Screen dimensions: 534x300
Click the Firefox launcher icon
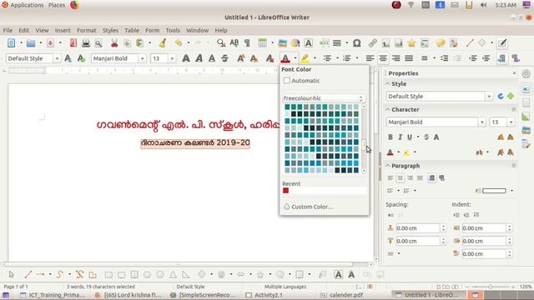click(74, 5)
